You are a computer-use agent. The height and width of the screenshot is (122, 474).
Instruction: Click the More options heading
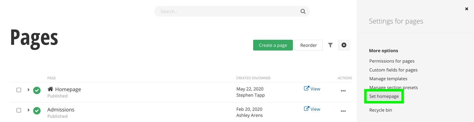pos(384,50)
